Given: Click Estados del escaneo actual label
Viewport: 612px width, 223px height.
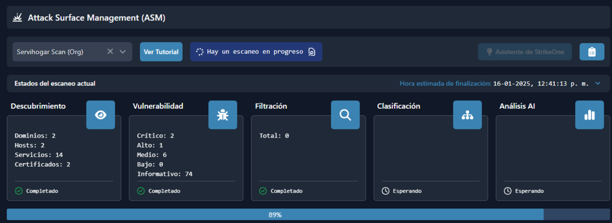Looking at the screenshot, I should (55, 83).
